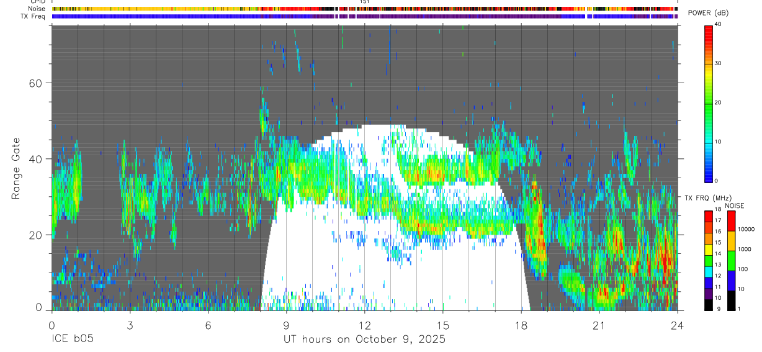Click the "30" label on POWER scale

718,64
